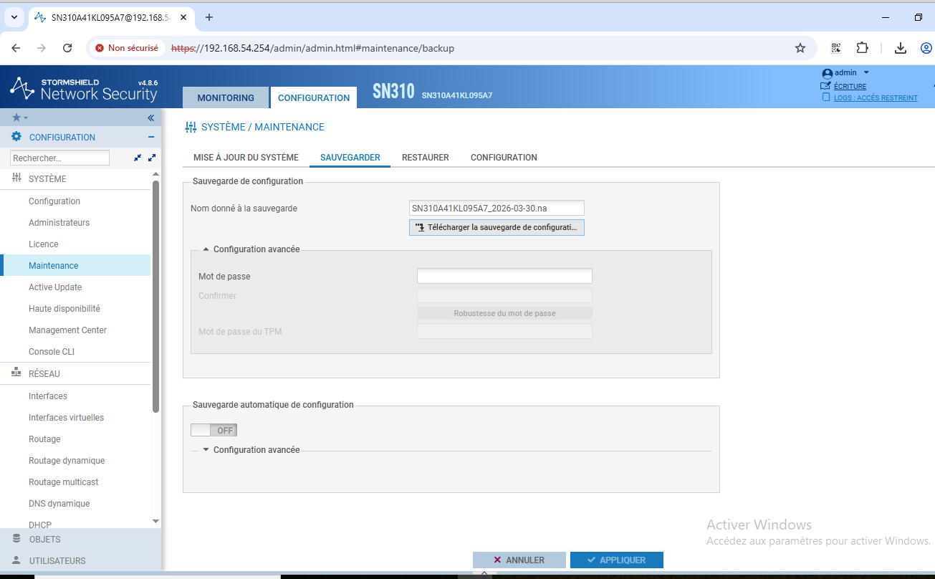Screen dimensions: 935x579
Task: Collapse the upper Configuration avancée panel
Action: click(206, 249)
